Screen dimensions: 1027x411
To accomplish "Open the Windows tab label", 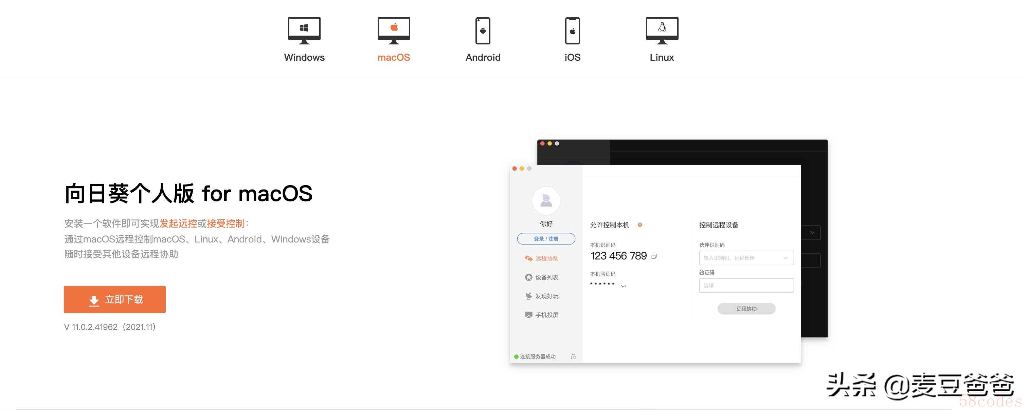I will point(304,57).
